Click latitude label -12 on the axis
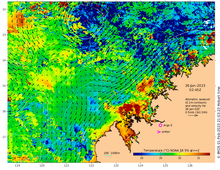This screenshot has height=170, width=220. click(4, 9)
